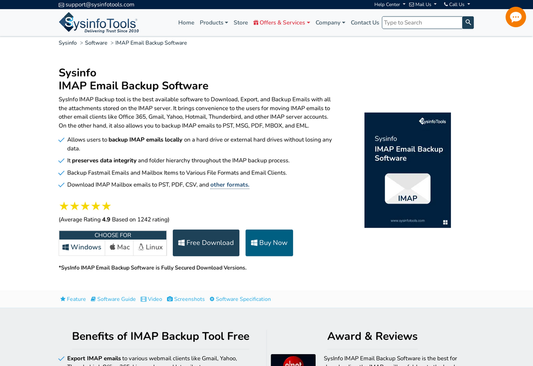This screenshot has width=533, height=366.
Task: Click the SysinfoTools logo
Action: tap(97, 23)
